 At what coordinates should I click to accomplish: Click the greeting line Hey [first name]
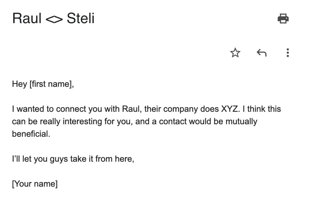pos(43,84)
